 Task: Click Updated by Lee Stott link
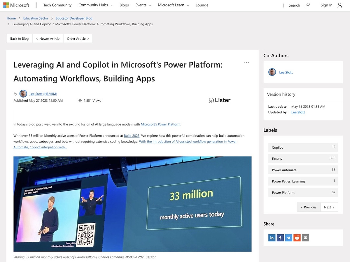(298, 112)
